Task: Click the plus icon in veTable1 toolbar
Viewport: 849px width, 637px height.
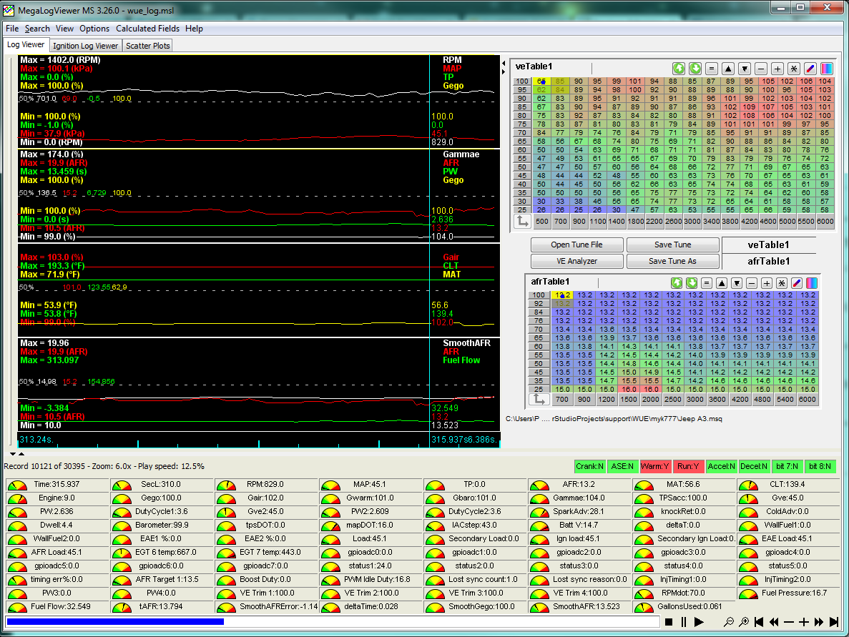Action: [x=777, y=69]
